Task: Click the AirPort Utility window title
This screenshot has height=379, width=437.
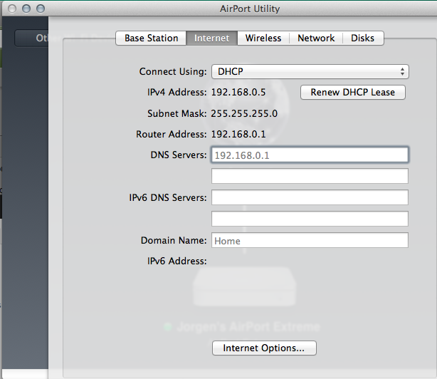Action: [x=250, y=9]
